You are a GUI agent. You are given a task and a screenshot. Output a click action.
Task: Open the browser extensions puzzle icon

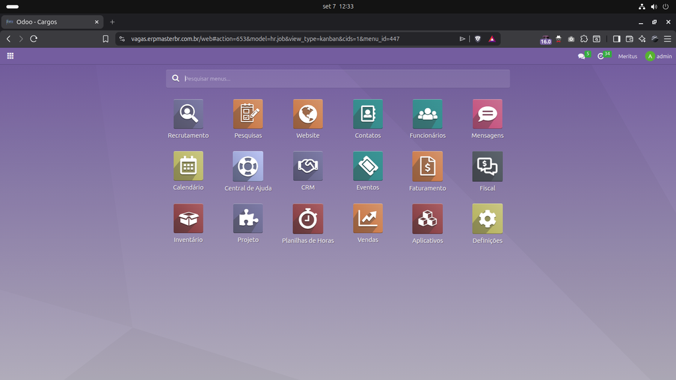pyautogui.click(x=584, y=39)
